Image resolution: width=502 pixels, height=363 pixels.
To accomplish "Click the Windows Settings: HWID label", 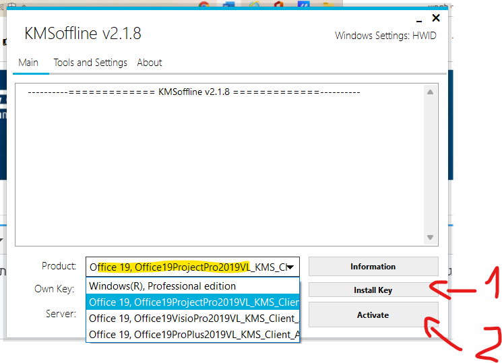I will pyautogui.click(x=385, y=36).
